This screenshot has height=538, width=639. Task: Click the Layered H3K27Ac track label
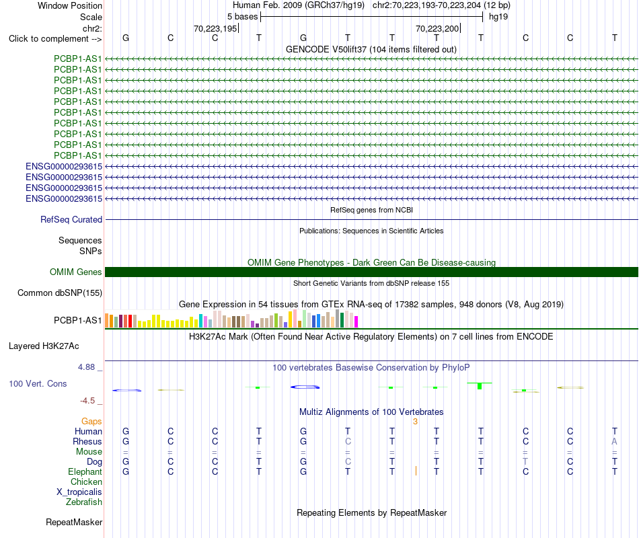[44, 346]
